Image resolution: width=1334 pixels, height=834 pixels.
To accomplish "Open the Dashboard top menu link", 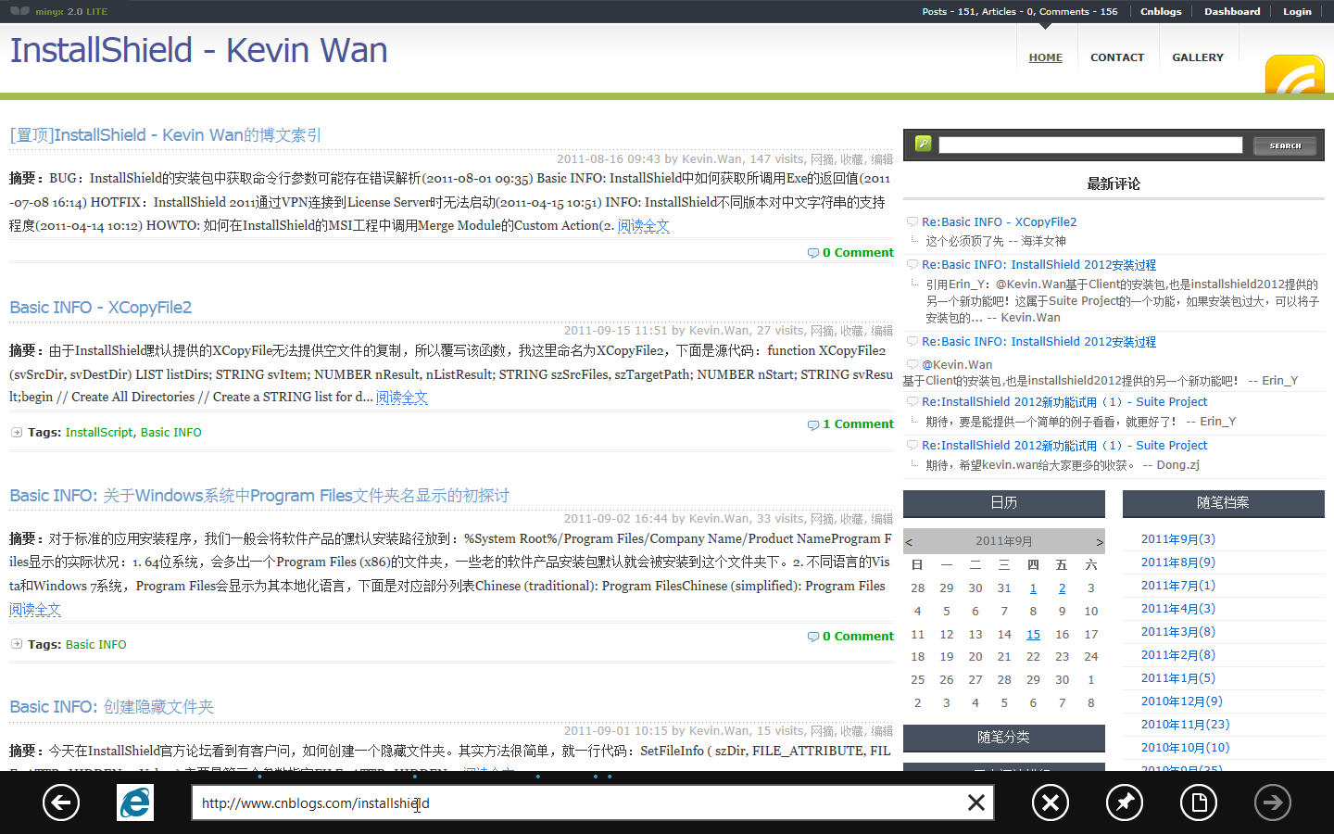I will [x=1232, y=11].
